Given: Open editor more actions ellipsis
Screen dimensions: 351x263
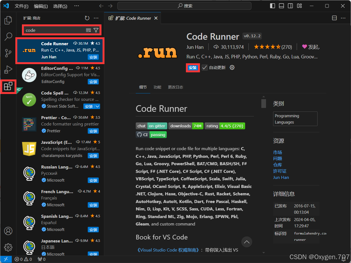Looking at the screenshot, I should pyautogui.click(x=343, y=18).
